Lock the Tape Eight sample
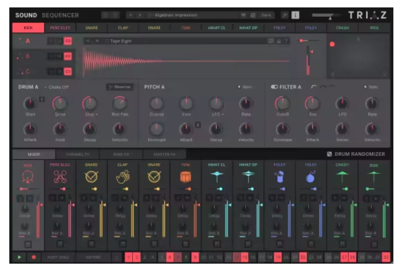Viewport: 405px width, 272px height. coord(279,41)
